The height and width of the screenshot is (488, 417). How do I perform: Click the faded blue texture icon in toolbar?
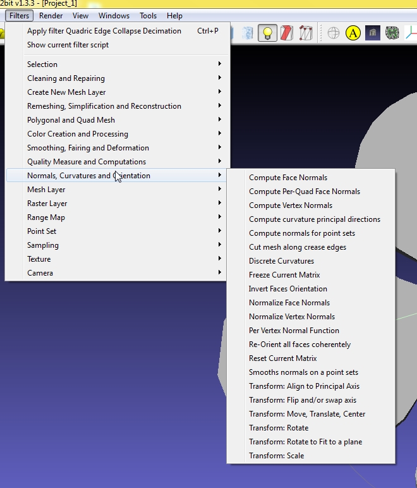(x=248, y=33)
